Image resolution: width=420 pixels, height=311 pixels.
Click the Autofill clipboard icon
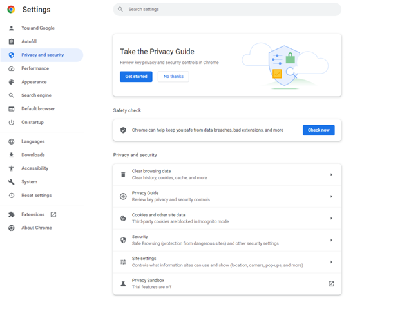[11, 41]
